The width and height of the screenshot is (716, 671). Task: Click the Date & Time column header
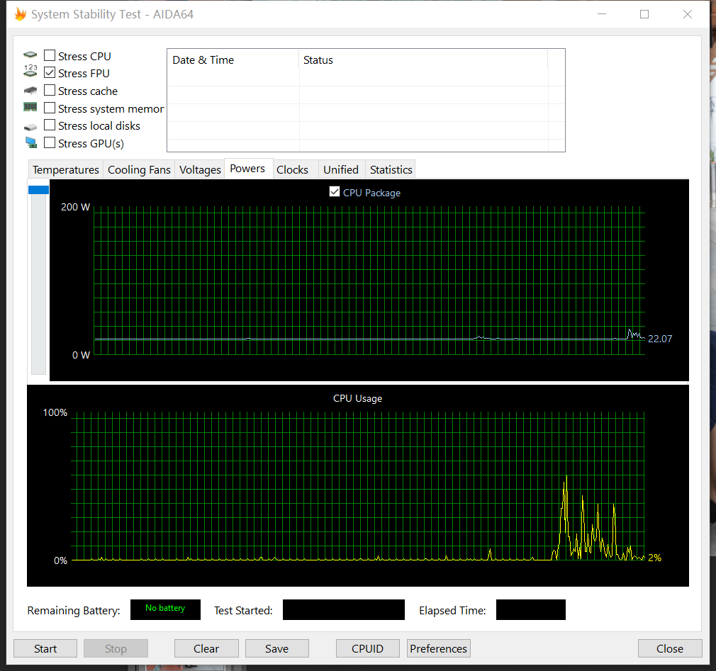click(203, 60)
